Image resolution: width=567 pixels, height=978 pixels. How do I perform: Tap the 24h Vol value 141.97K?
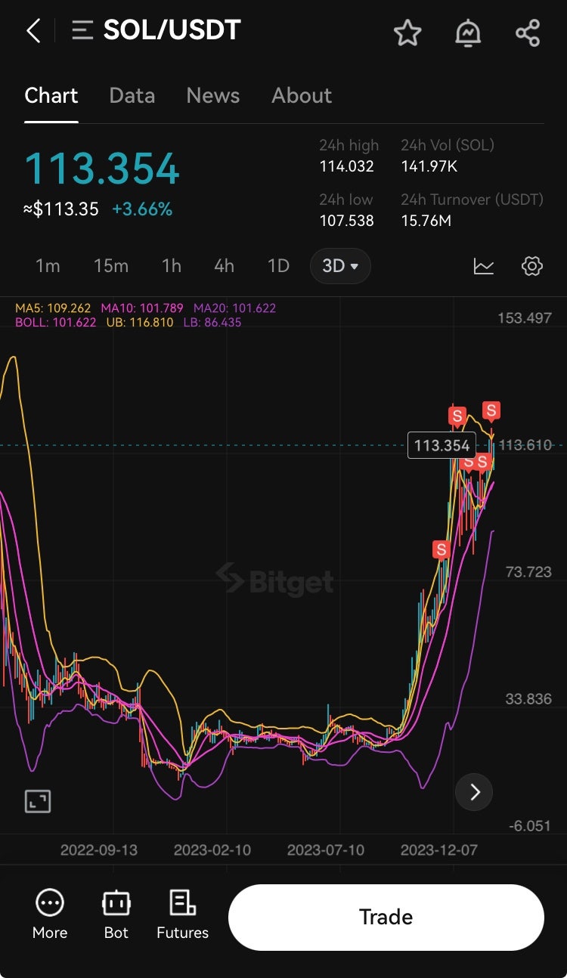[429, 166]
